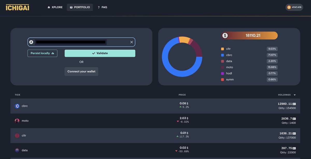Image resolution: width=311 pixels, height=159 pixels.
Task: Click the moto ticker name in the table
Action: pos(25,121)
